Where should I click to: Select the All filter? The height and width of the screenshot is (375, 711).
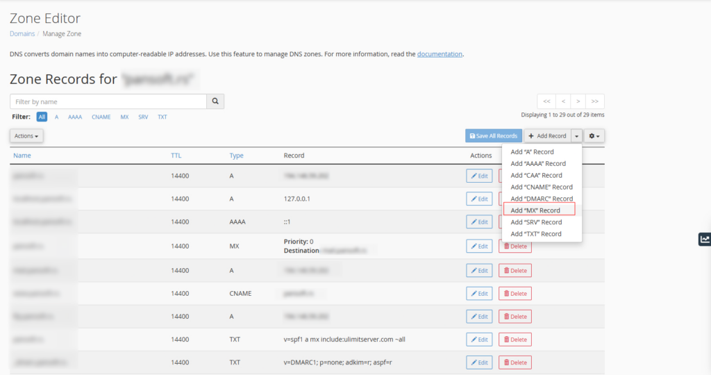click(42, 117)
